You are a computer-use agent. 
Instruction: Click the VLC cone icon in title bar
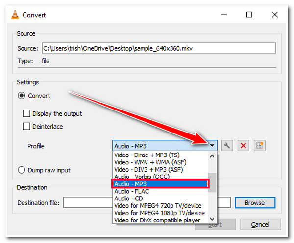coord(15,15)
